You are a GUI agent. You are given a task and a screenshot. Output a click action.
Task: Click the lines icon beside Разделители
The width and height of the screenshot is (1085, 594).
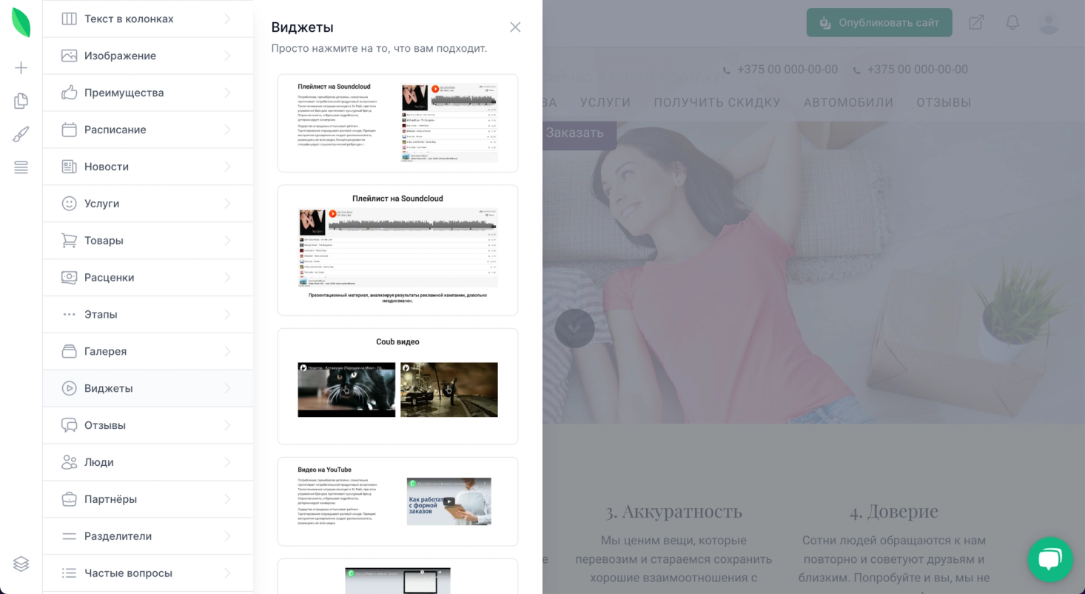(69, 536)
